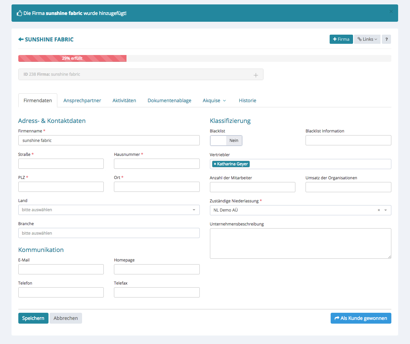Remove Katharina Geyer tag from Vertriebler
Screen dimensions: 410x344
point(215,164)
